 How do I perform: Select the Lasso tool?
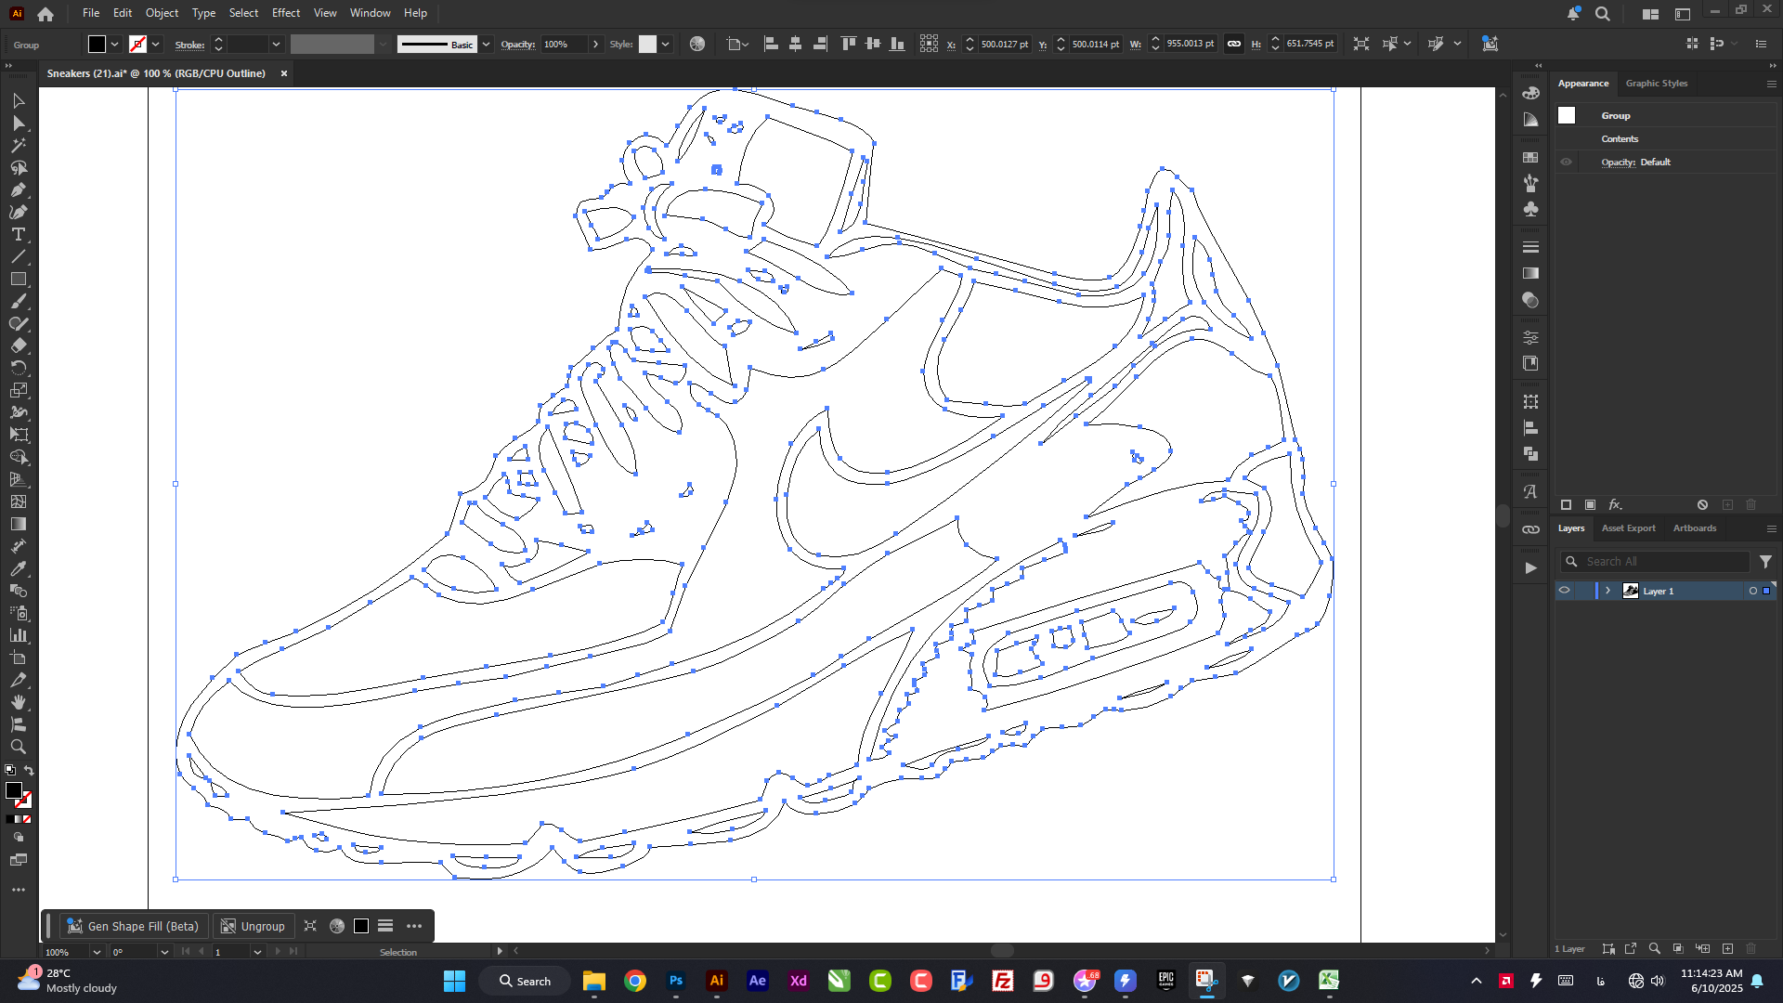(x=19, y=167)
